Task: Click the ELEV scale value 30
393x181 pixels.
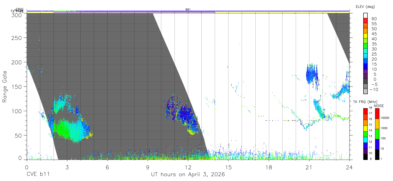Action: point(374,49)
